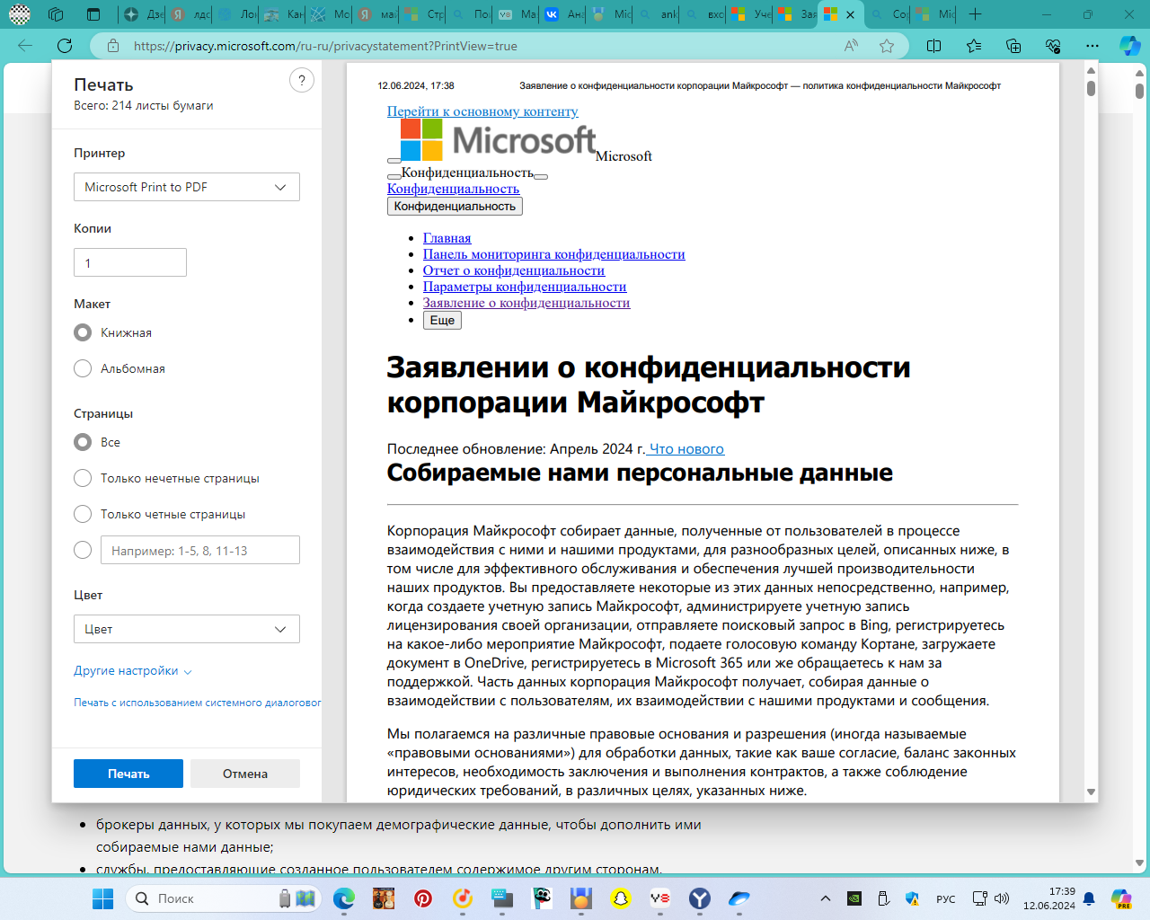Select Только нечетные страницы radio button

tap(83, 478)
